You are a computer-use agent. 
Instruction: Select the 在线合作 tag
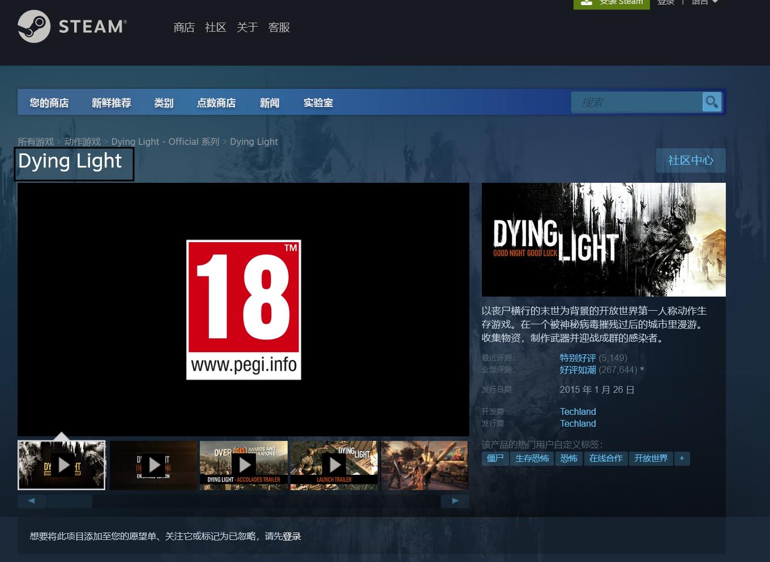click(x=606, y=458)
